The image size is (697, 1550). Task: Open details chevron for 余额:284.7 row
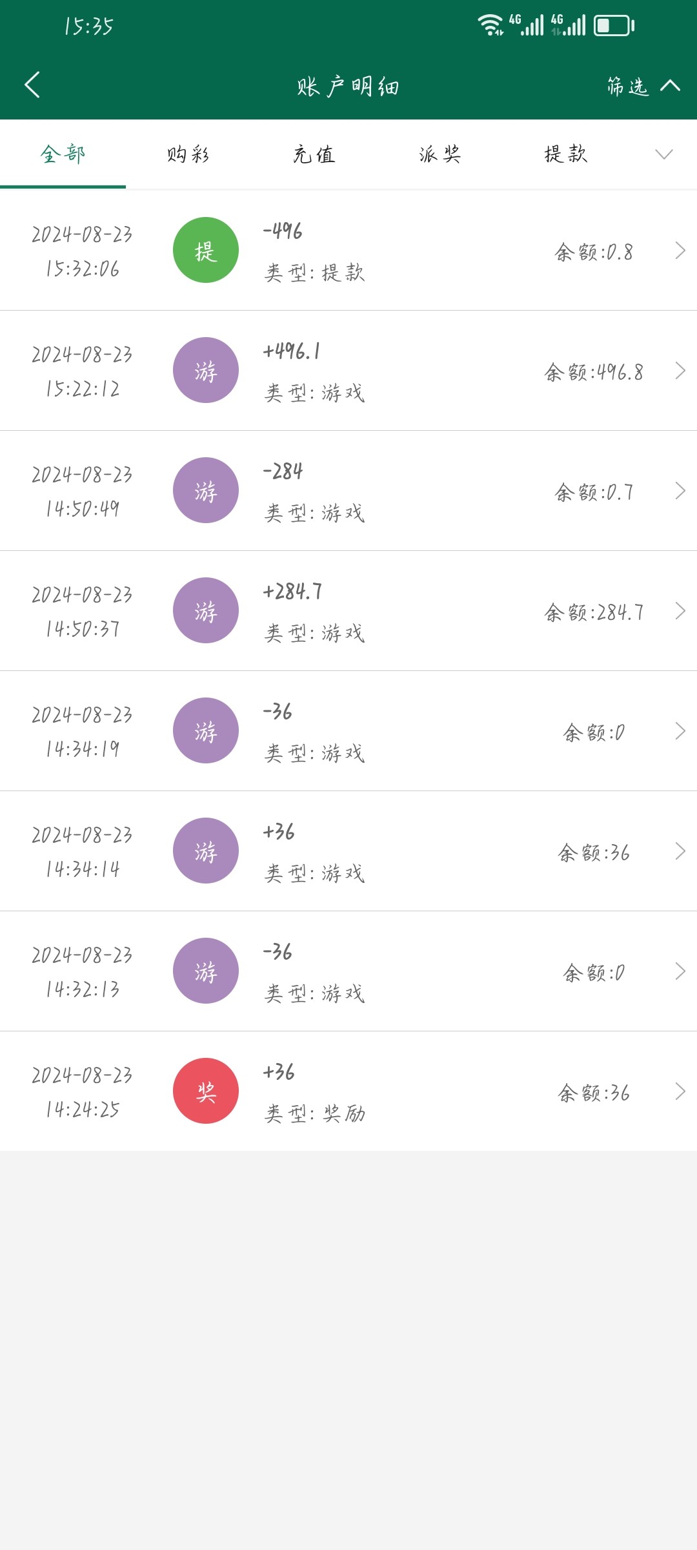(680, 611)
